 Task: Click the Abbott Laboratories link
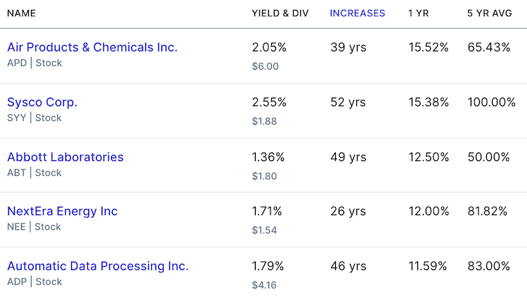pyautogui.click(x=65, y=157)
